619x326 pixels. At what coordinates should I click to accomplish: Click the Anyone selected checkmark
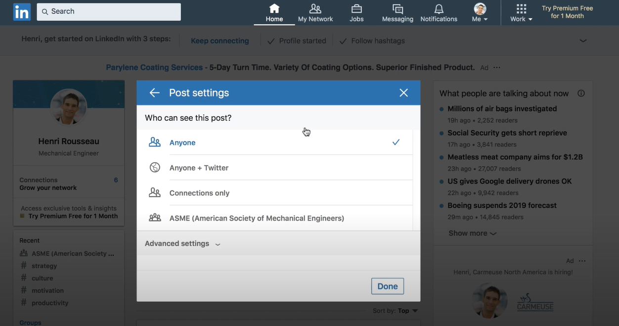pyautogui.click(x=396, y=142)
